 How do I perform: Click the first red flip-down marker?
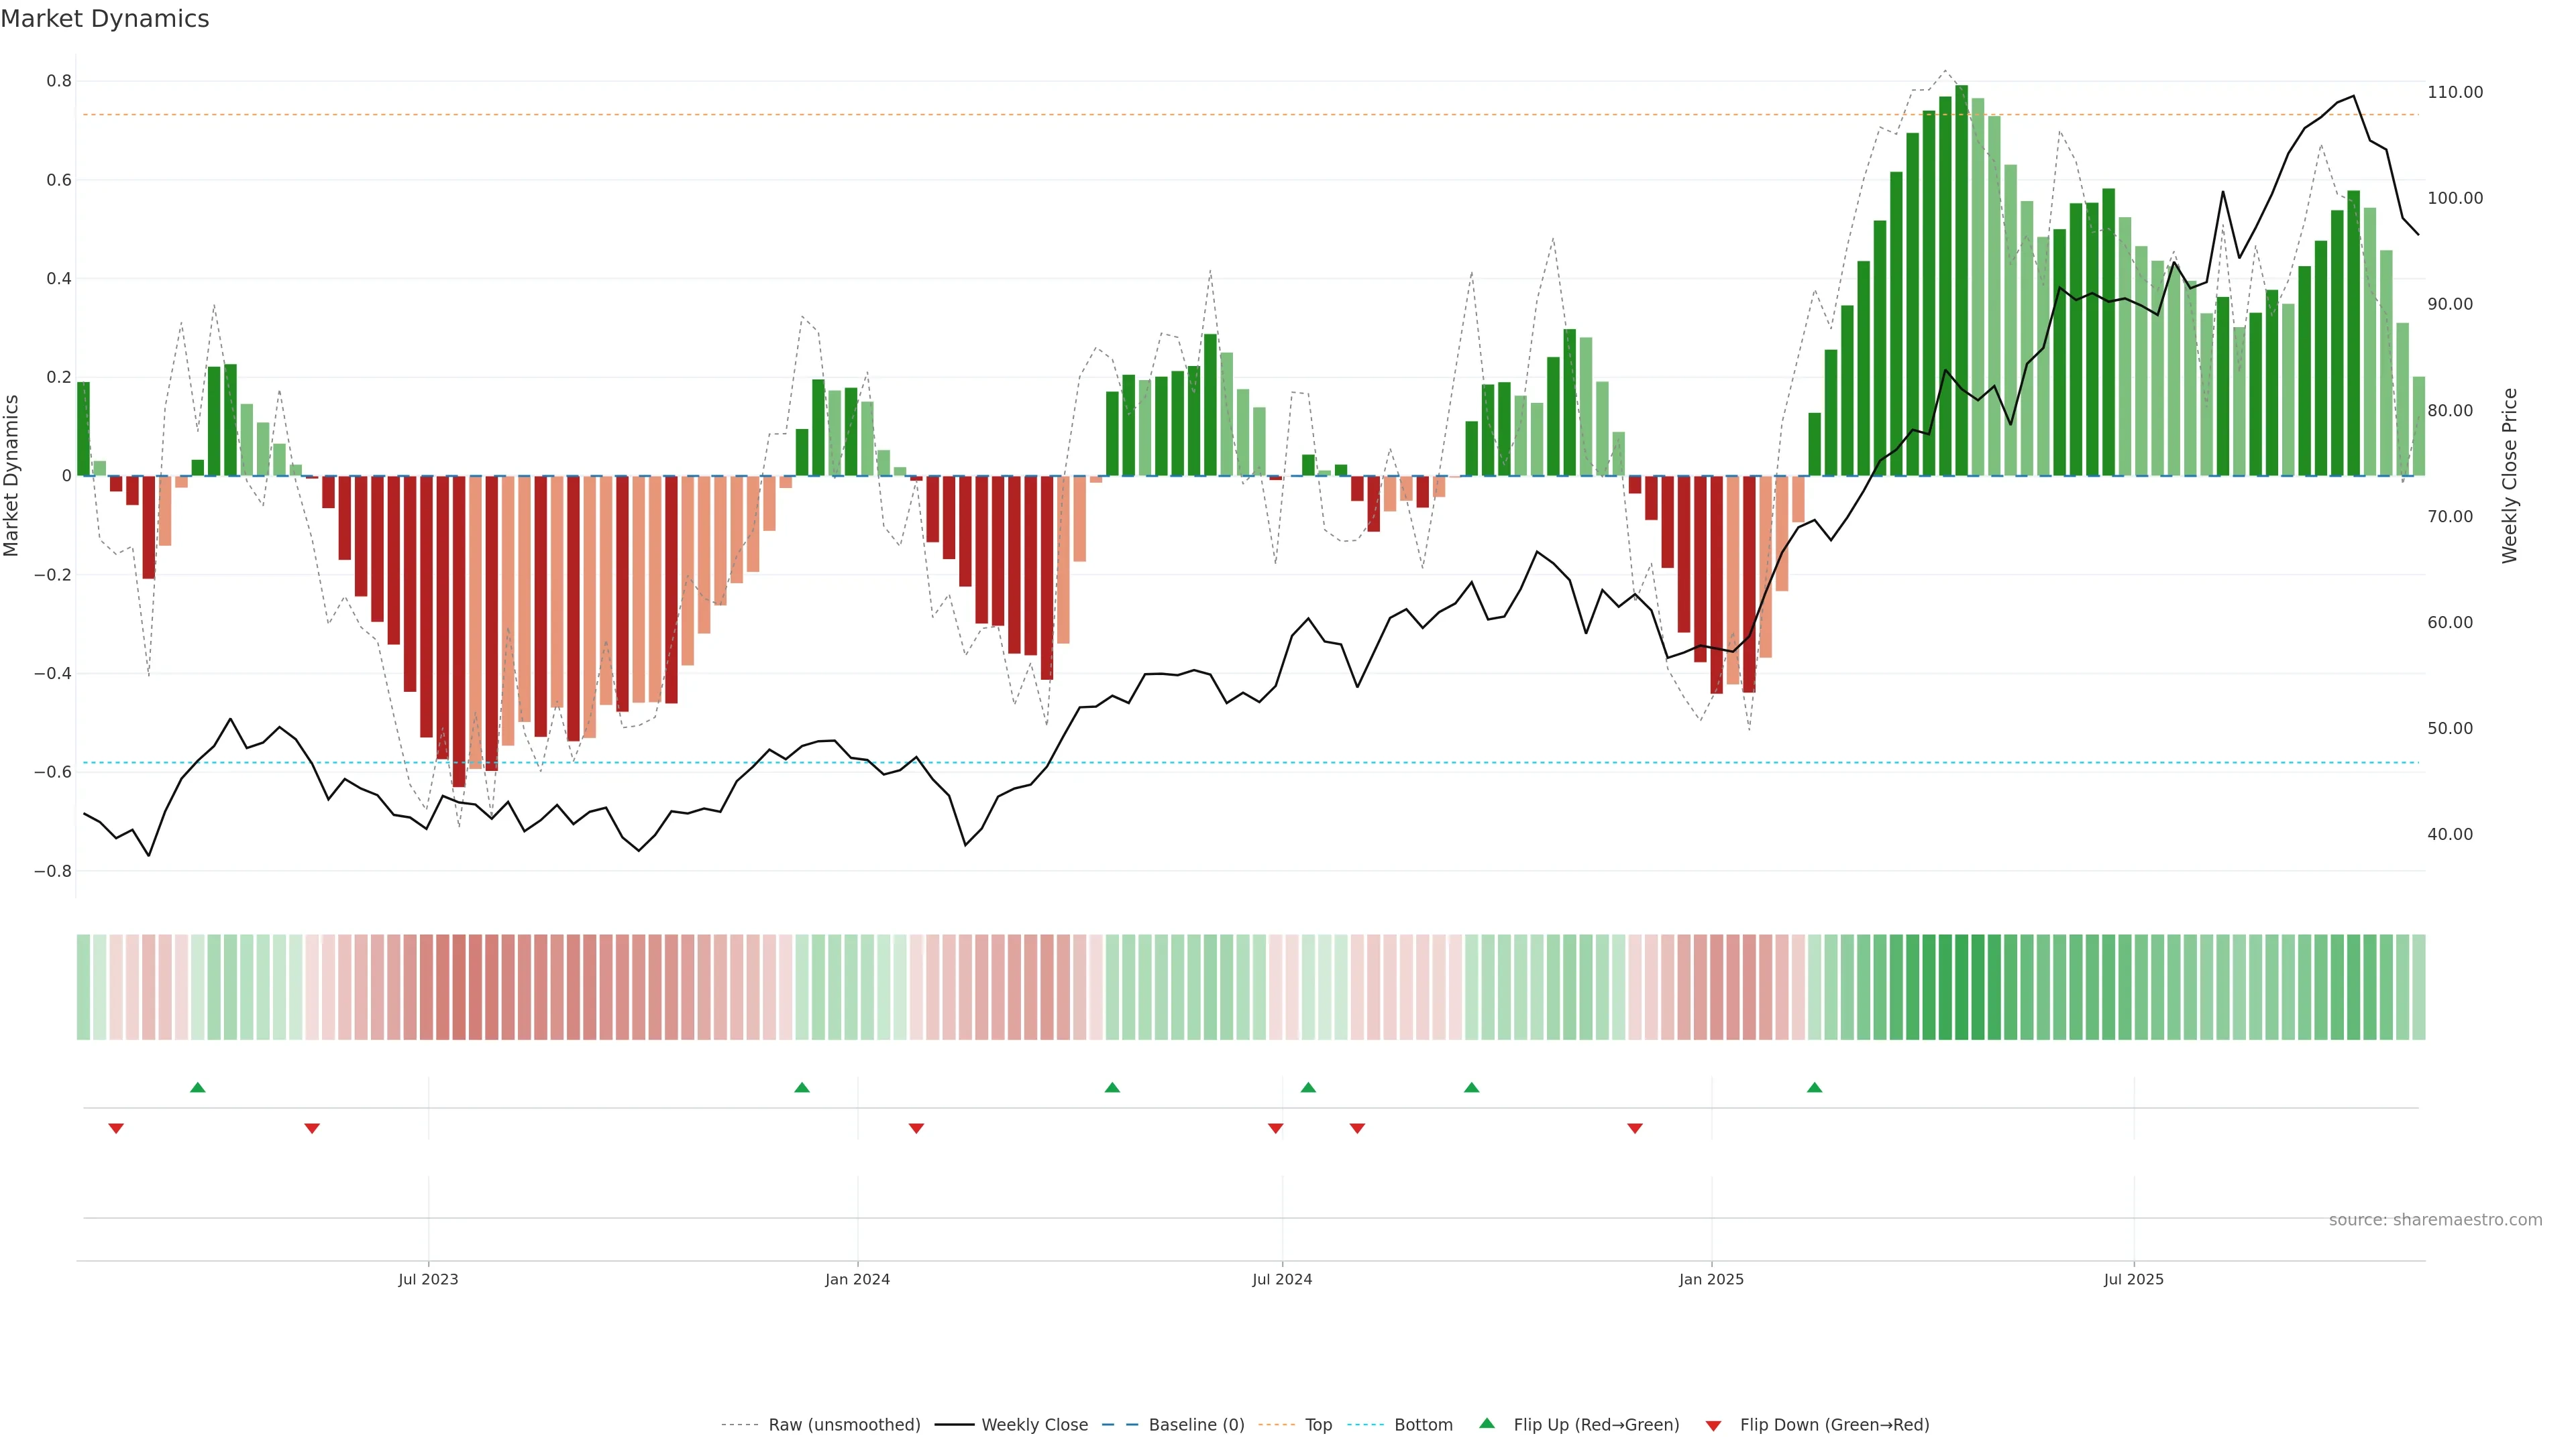(116, 1128)
